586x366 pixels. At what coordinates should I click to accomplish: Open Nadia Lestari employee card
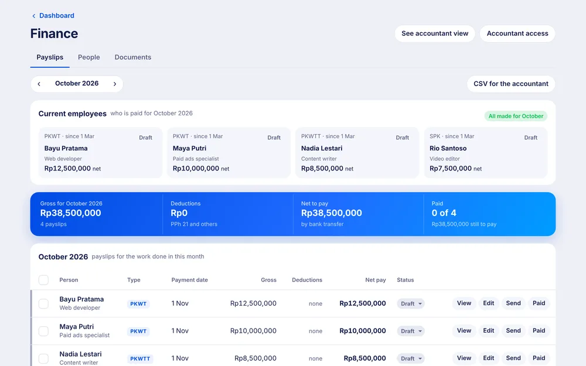coord(357,153)
